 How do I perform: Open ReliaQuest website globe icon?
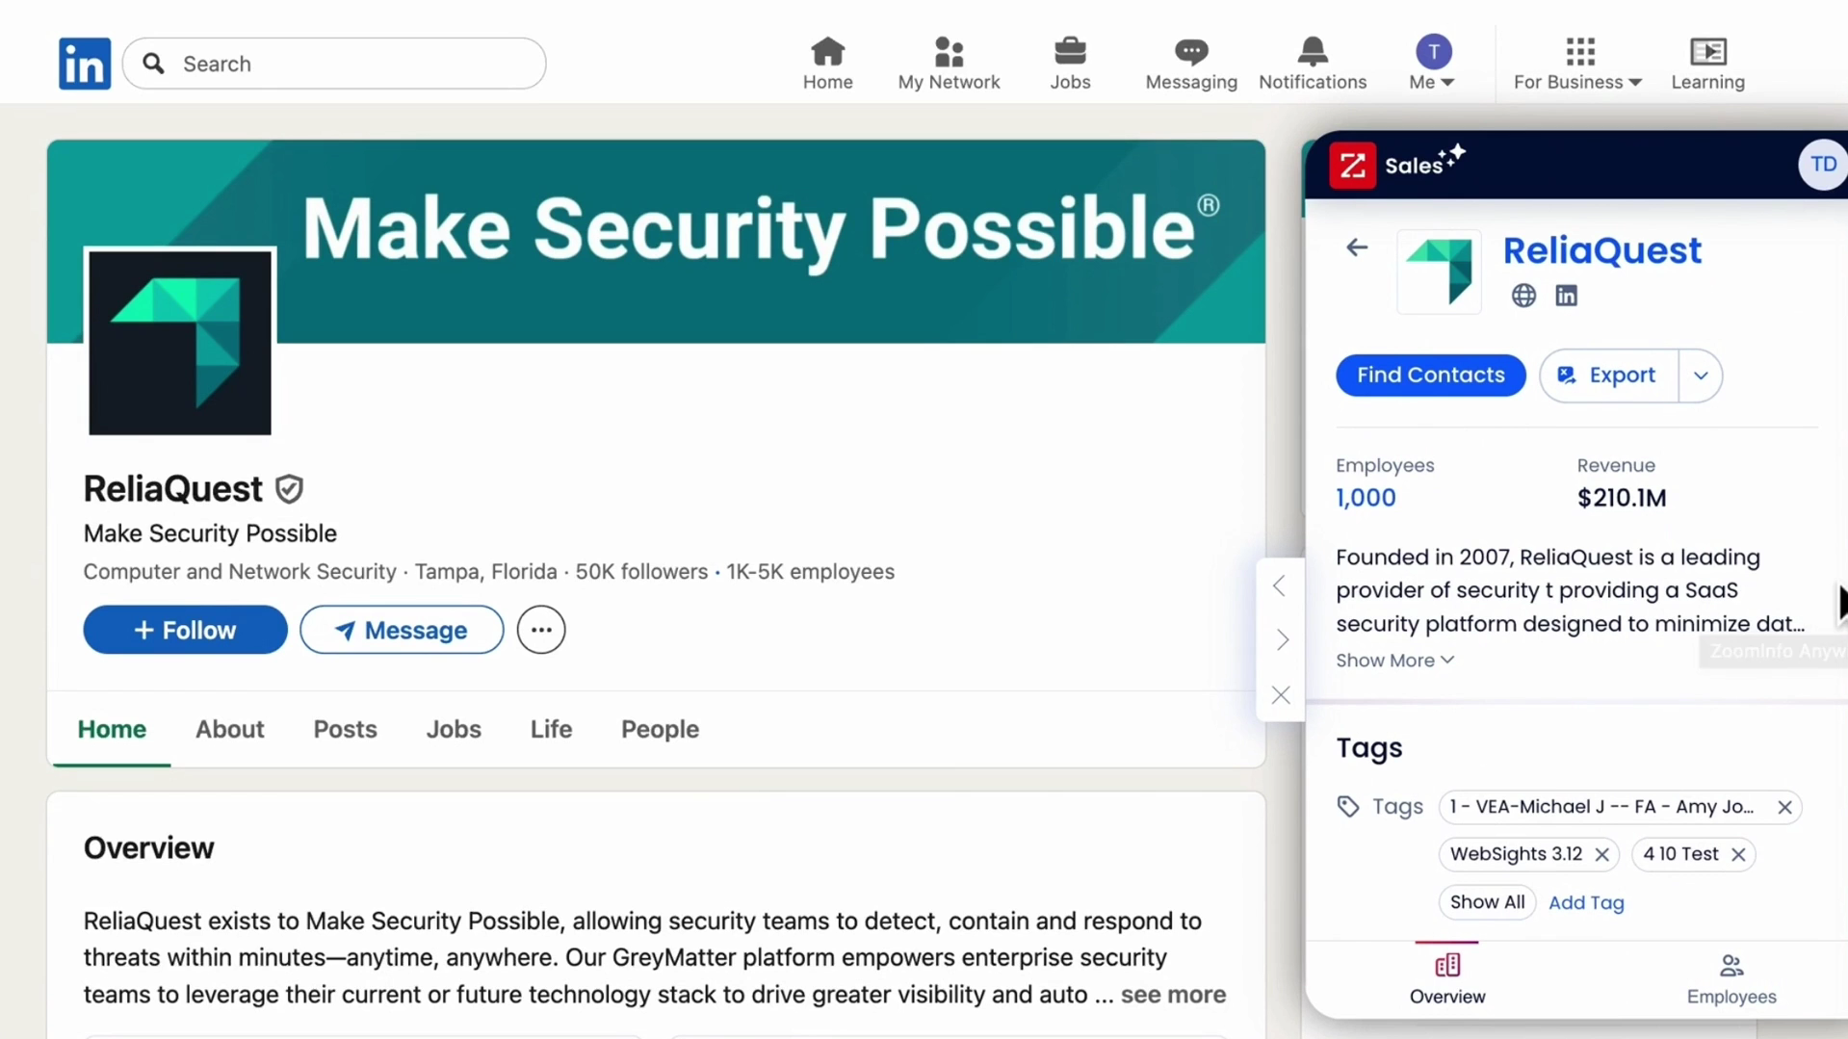[x=1523, y=296]
